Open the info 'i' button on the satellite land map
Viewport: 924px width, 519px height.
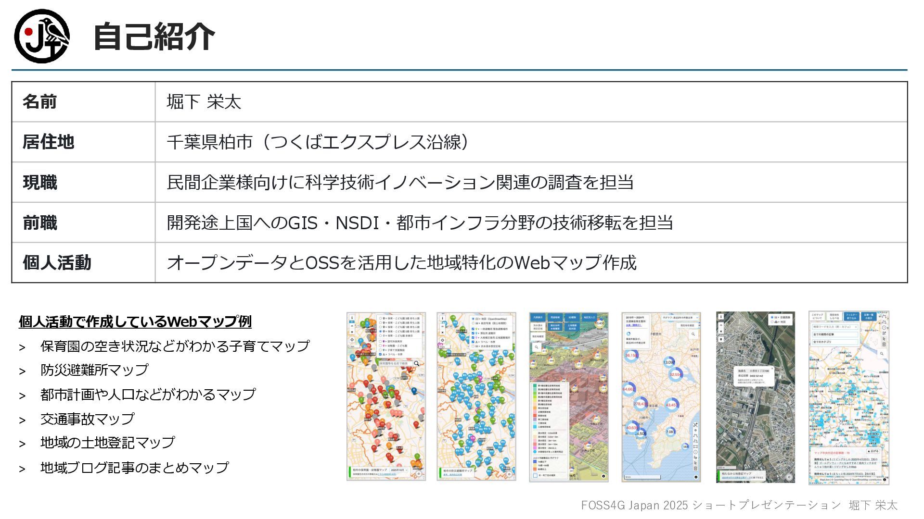(x=721, y=317)
